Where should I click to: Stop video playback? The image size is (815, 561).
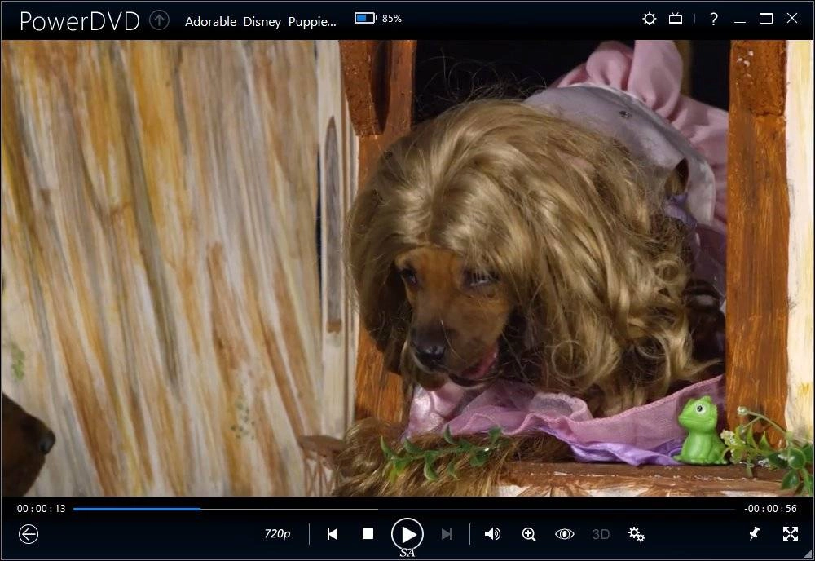368,534
